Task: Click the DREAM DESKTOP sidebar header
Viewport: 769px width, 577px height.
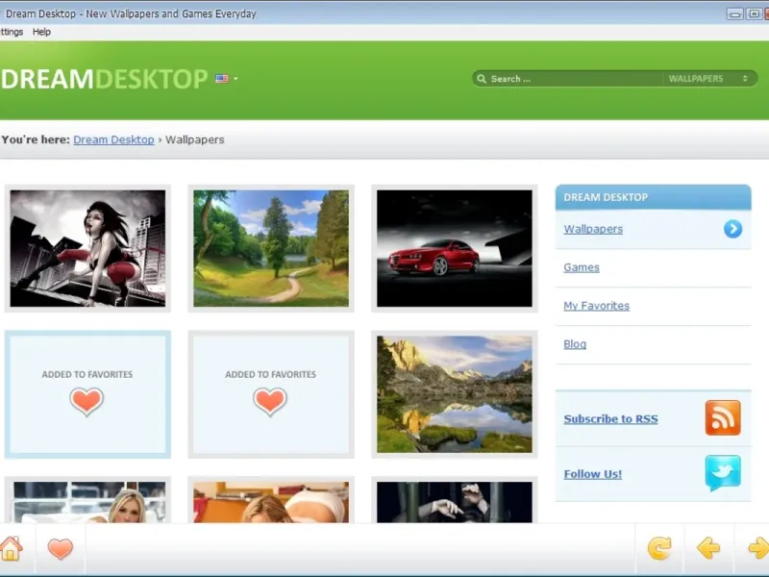Action: pos(653,197)
